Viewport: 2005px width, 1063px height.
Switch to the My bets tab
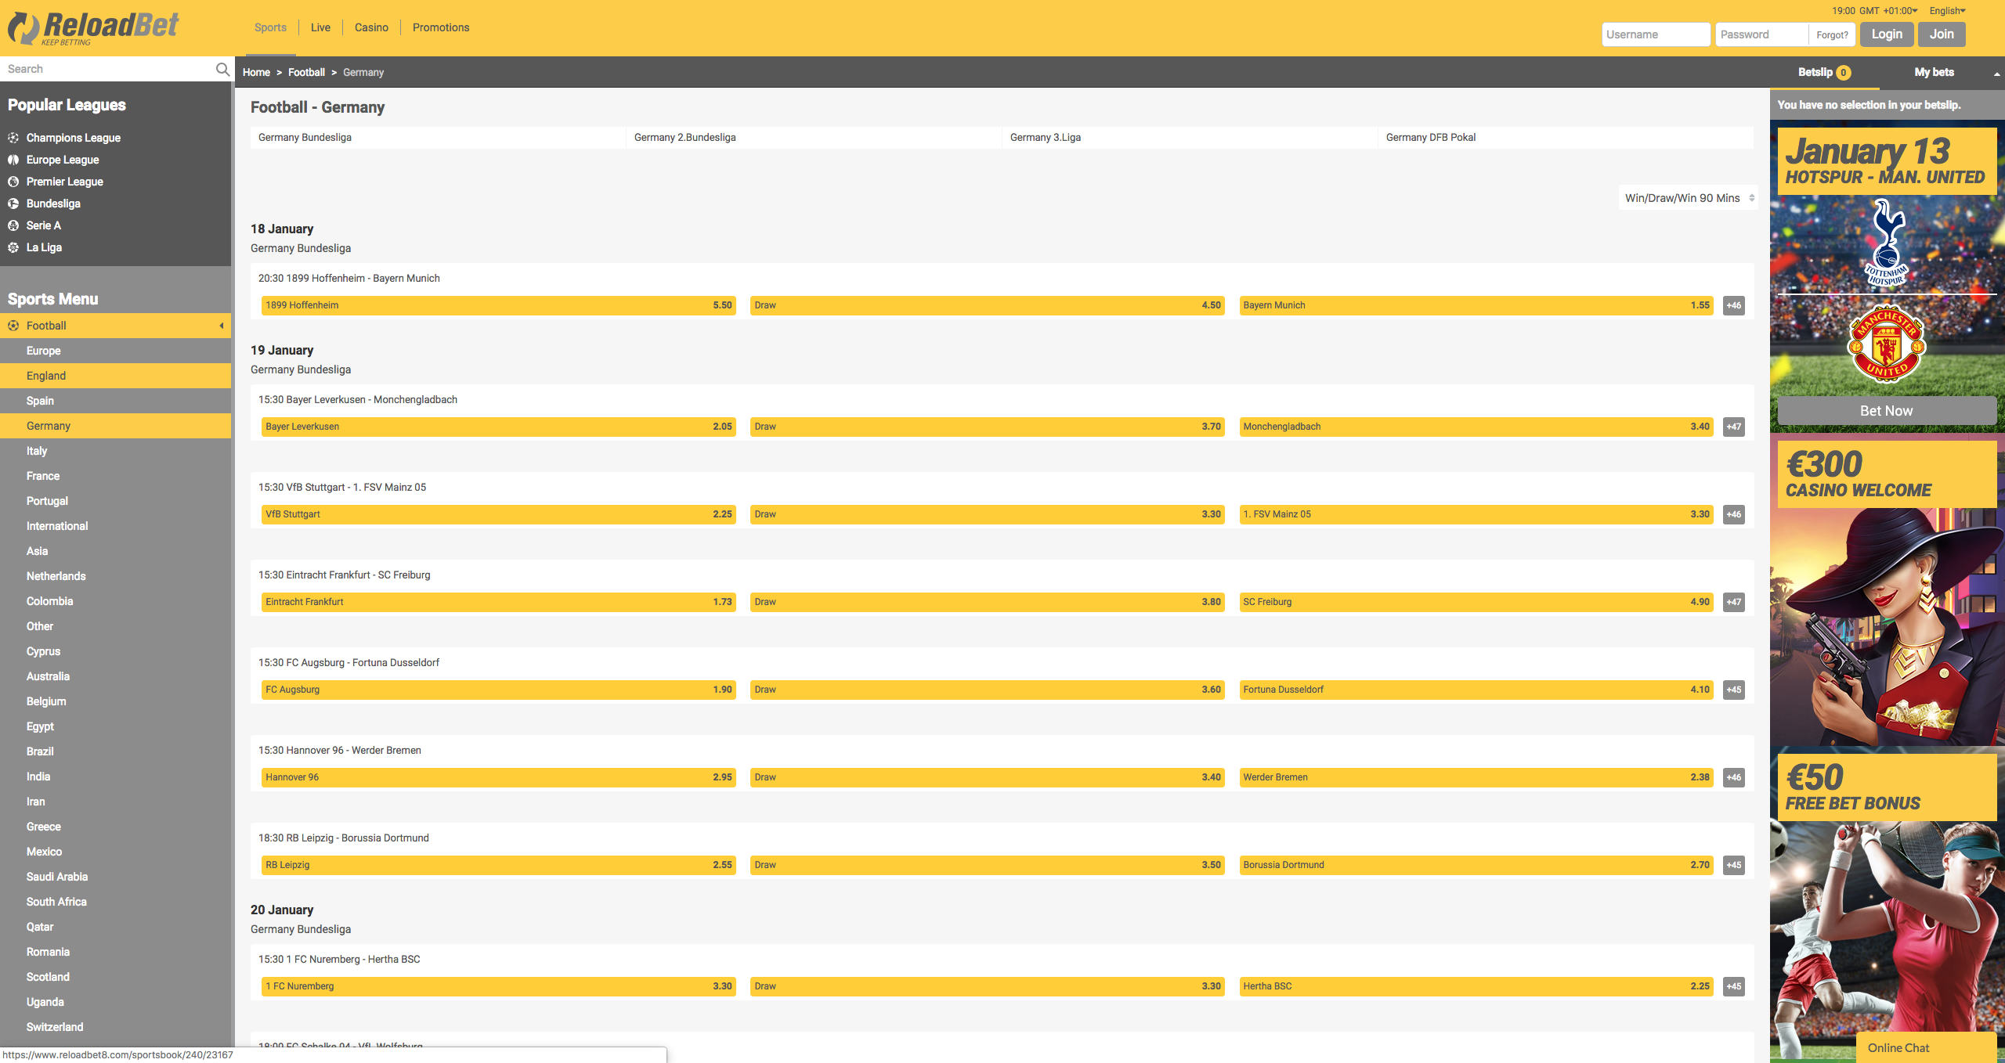point(1934,72)
